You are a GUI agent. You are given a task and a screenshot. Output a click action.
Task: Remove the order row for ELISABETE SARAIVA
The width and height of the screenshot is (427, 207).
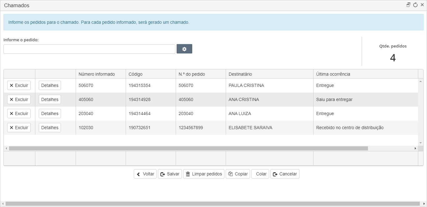pos(19,128)
